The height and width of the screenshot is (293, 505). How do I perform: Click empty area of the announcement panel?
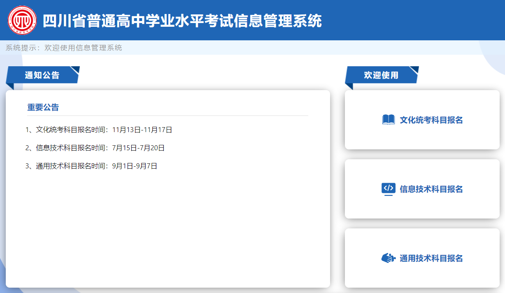[165, 230]
